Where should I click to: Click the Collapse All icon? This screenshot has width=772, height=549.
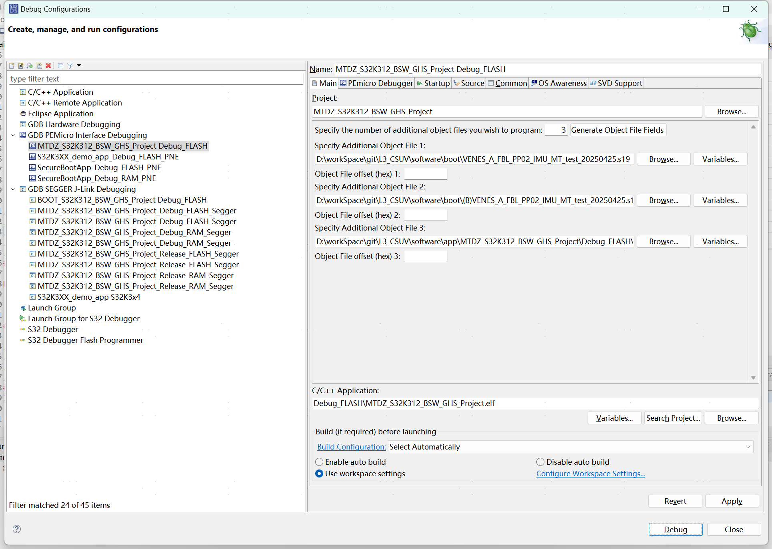[60, 66]
